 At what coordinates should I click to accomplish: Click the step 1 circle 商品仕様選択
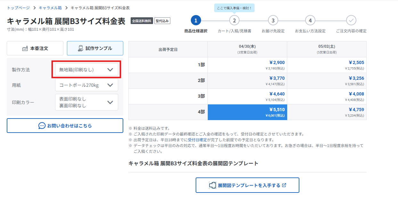pyautogui.click(x=196, y=20)
